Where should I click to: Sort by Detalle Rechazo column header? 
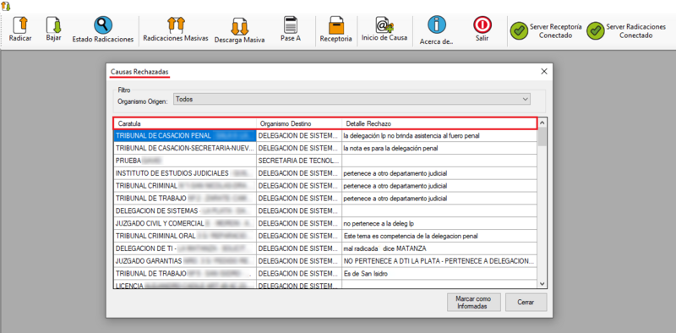(439, 123)
